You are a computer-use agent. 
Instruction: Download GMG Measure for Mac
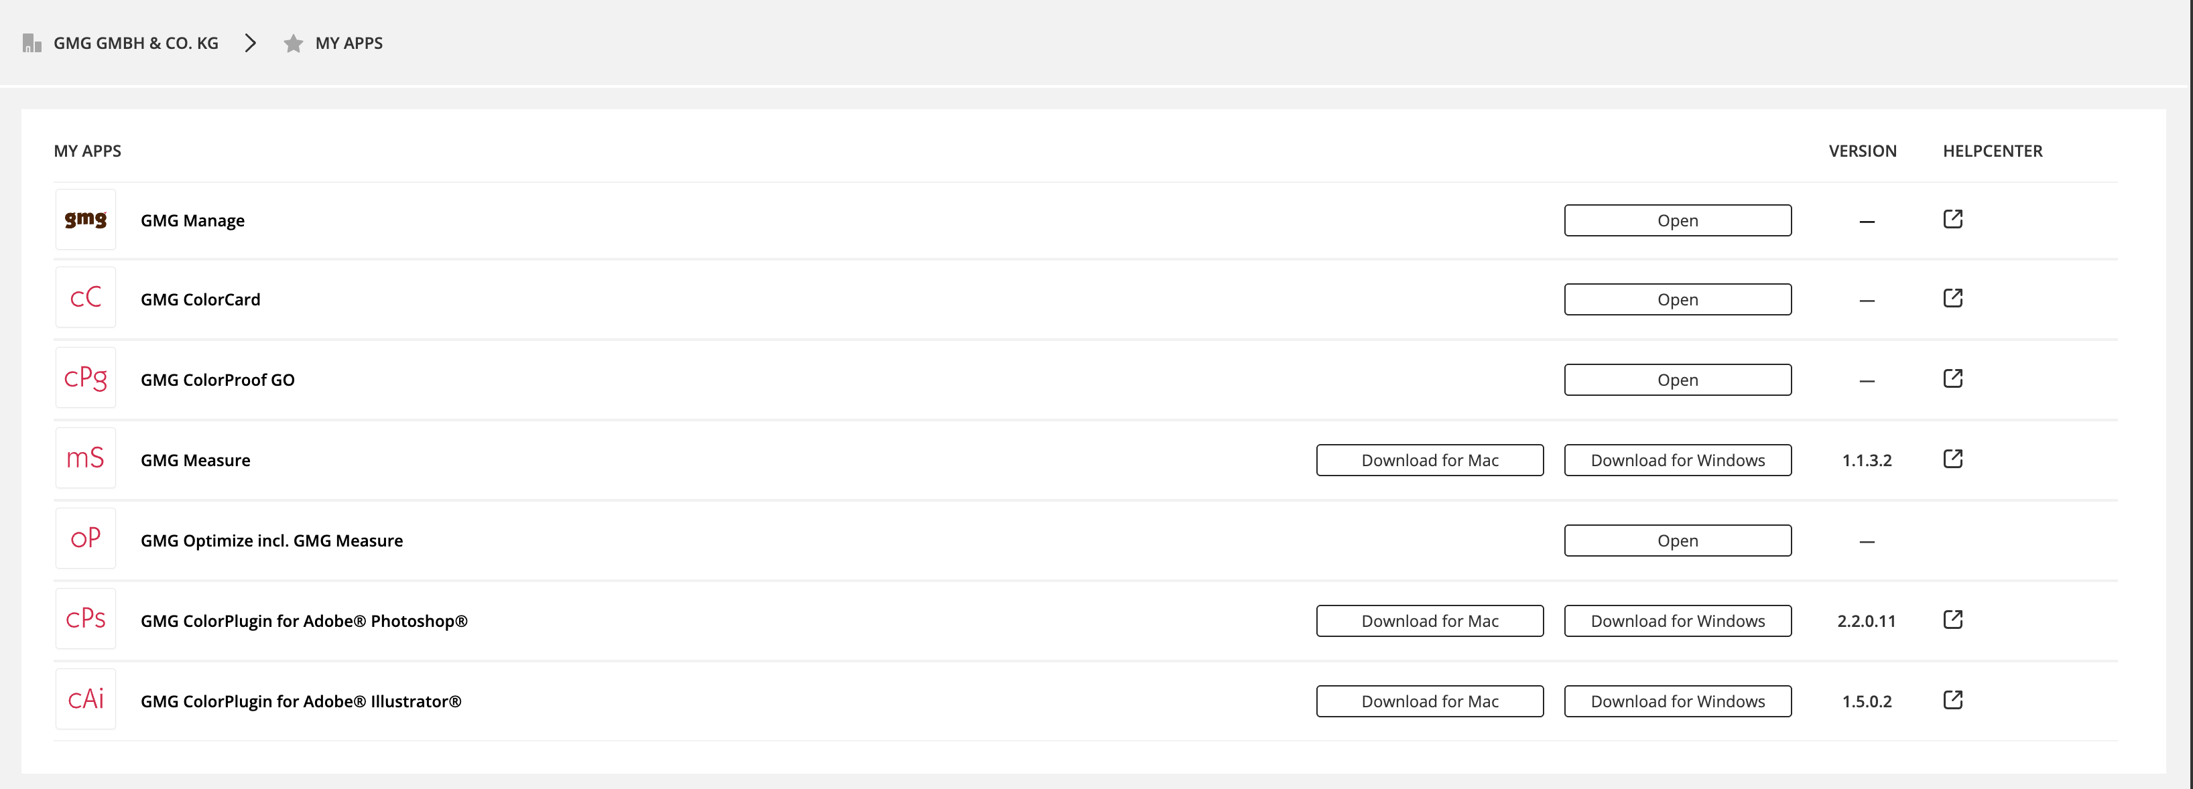(1430, 460)
